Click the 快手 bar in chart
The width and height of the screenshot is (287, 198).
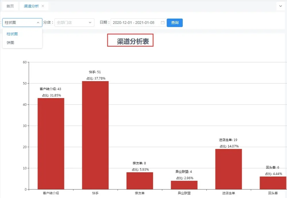coord(95,135)
